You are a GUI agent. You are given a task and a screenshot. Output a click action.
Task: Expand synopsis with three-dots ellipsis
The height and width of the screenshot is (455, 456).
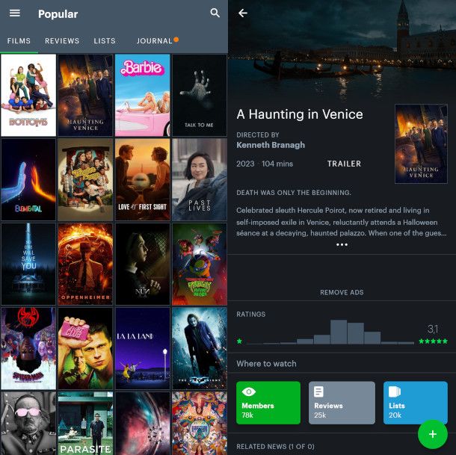point(342,244)
